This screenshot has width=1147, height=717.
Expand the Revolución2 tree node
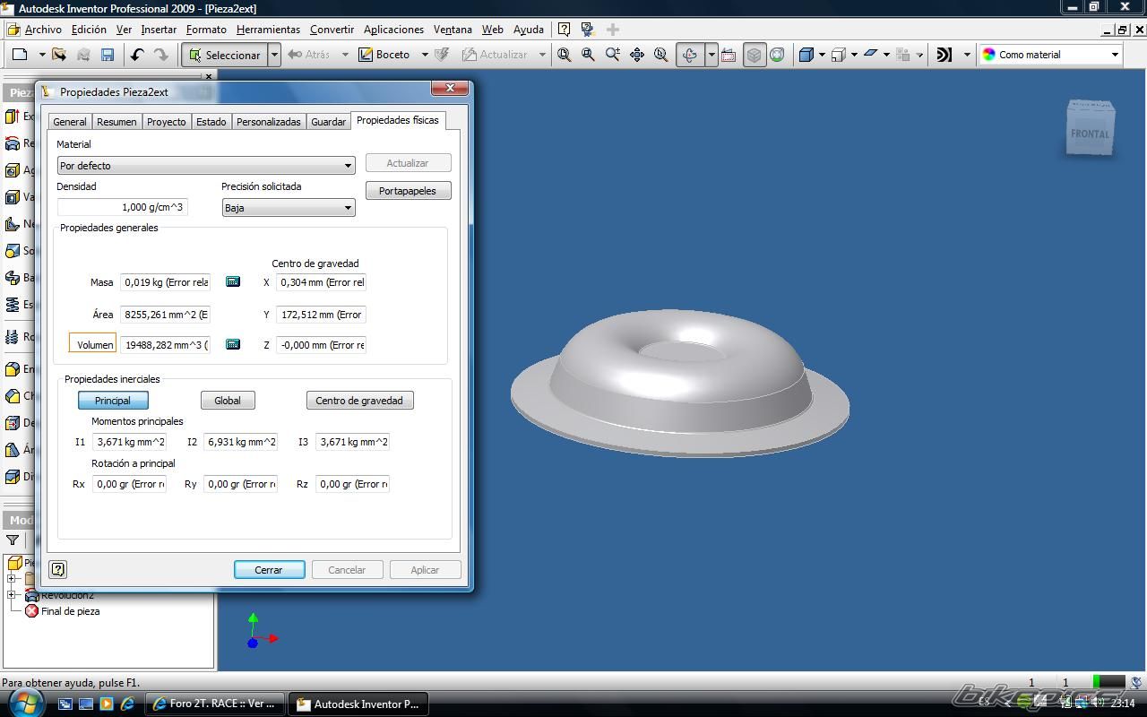[x=12, y=595]
